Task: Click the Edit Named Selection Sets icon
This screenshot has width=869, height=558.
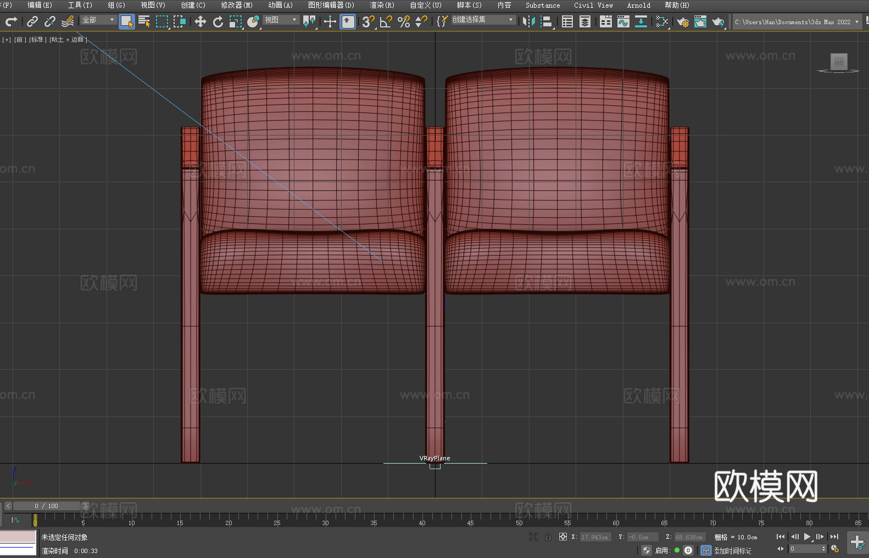Action: (x=442, y=21)
